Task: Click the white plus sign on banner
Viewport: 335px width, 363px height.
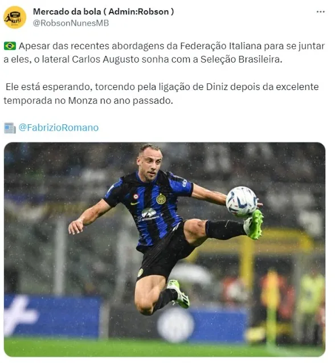Action: click(21, 315)
